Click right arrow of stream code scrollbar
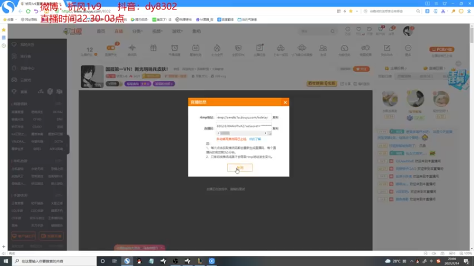Viewport: 474px width, 266px height. click(x=265, y=133)
